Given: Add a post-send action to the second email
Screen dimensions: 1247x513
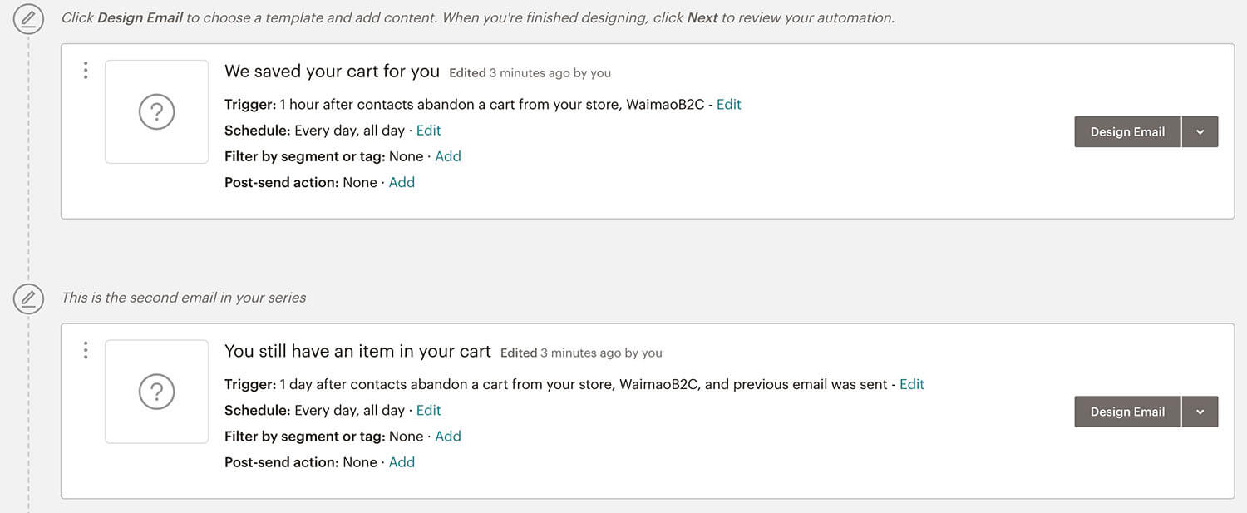Looking at the screenshot, I should click(402, 462).
